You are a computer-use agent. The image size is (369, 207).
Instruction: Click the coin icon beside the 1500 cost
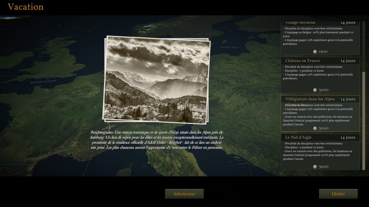[315, 52]
